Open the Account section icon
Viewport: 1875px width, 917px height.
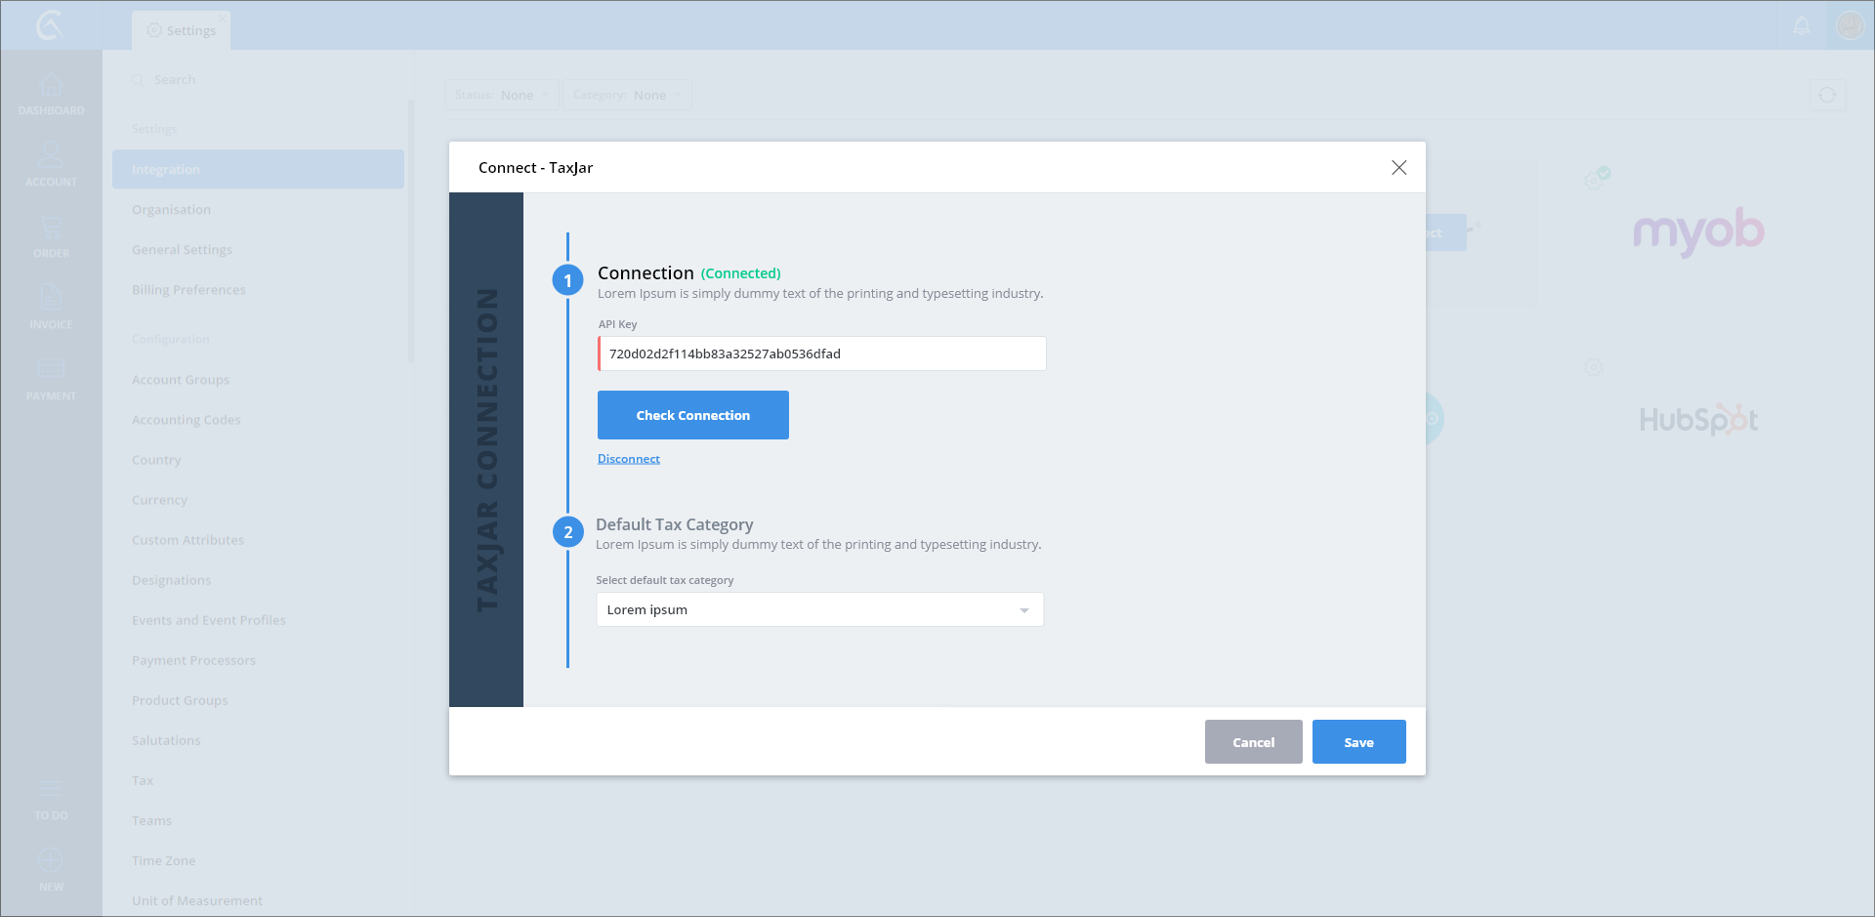pyautogui.click(x=51, y=156)
